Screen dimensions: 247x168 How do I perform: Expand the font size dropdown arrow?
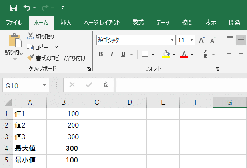191,40
